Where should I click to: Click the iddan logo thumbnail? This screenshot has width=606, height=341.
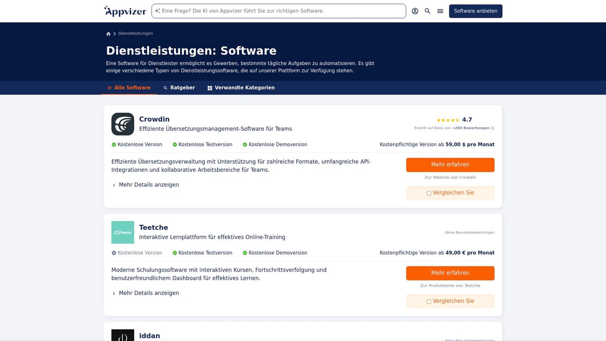point(123,335)
